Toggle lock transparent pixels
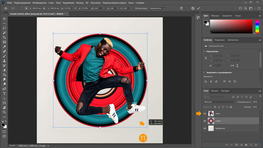The height and width of the screenshot is (148, 263). pos(215,107)
